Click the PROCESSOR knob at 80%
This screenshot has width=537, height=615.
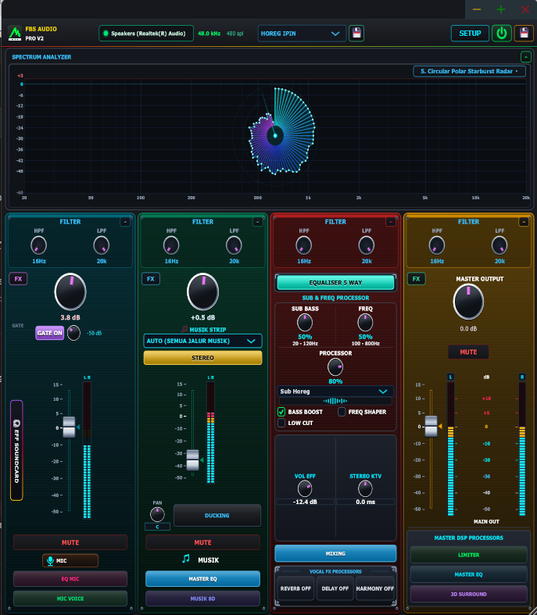335,367
